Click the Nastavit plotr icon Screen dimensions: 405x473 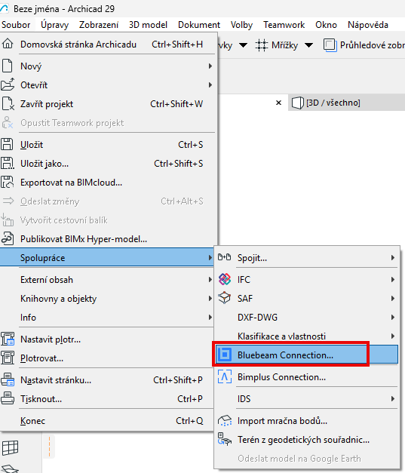click(x=8, y=339)
